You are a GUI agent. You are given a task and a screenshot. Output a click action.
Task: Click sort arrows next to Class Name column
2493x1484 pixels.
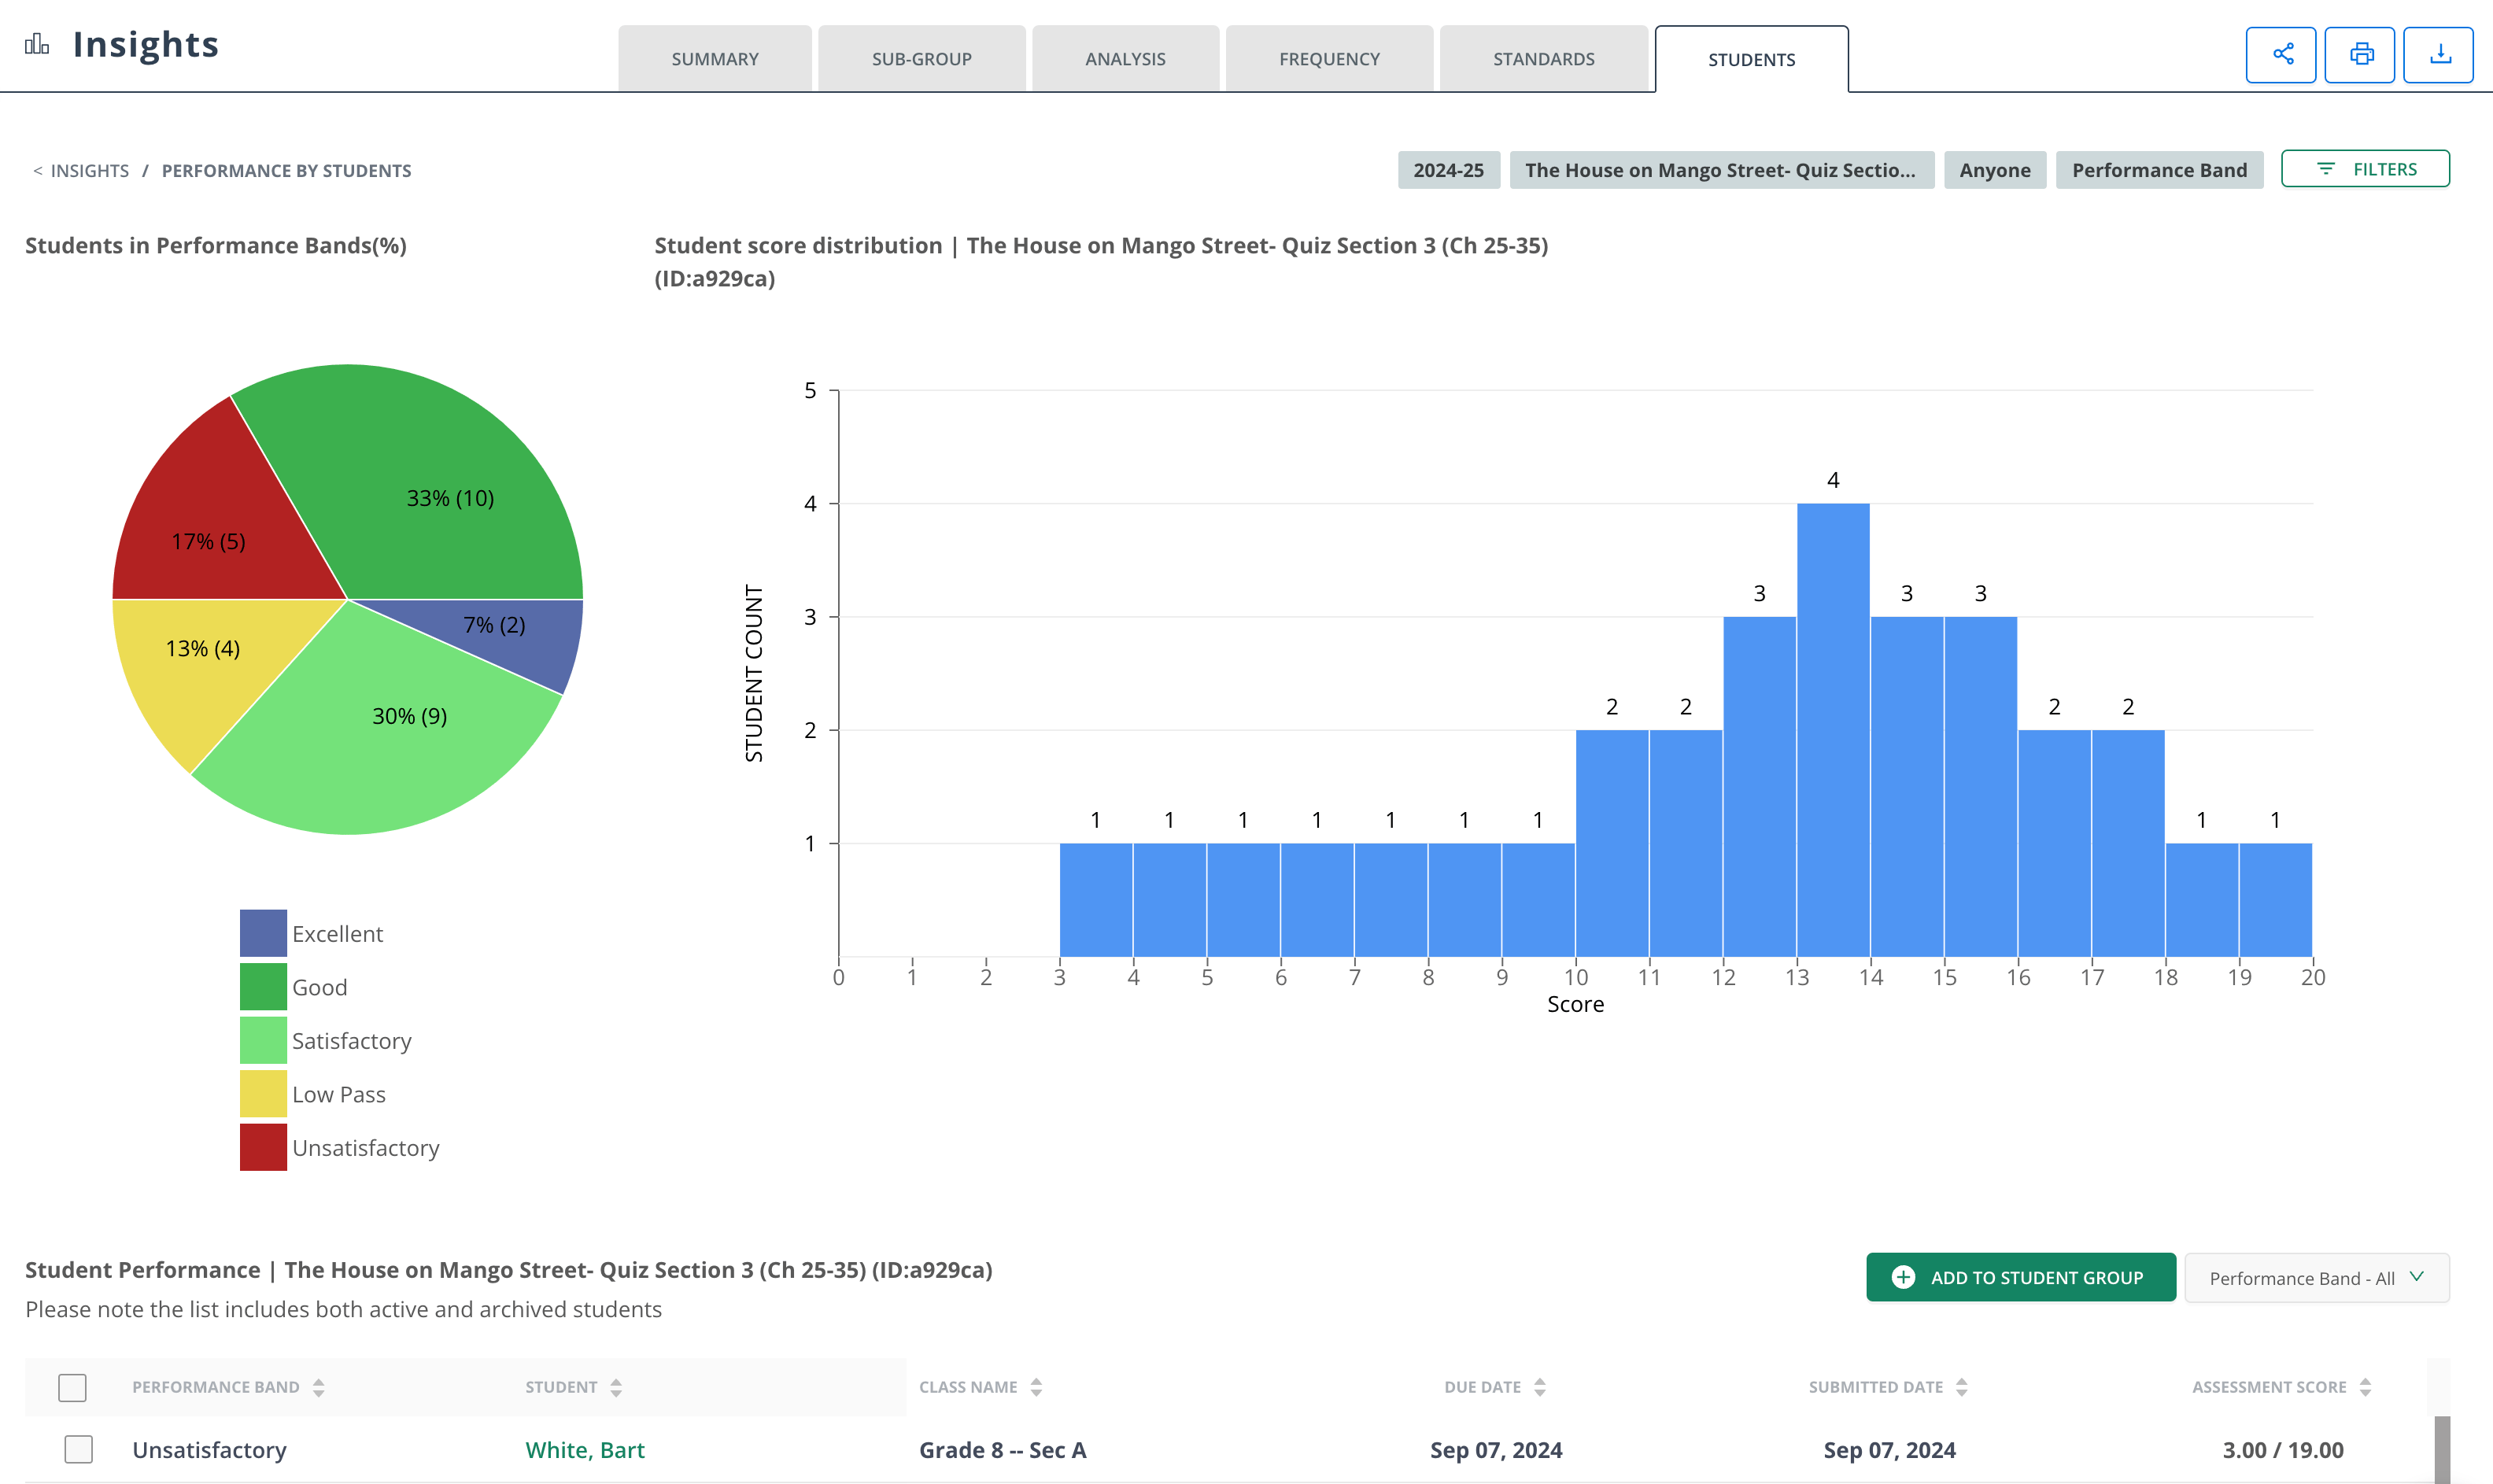click(x=1036, y=1387)
